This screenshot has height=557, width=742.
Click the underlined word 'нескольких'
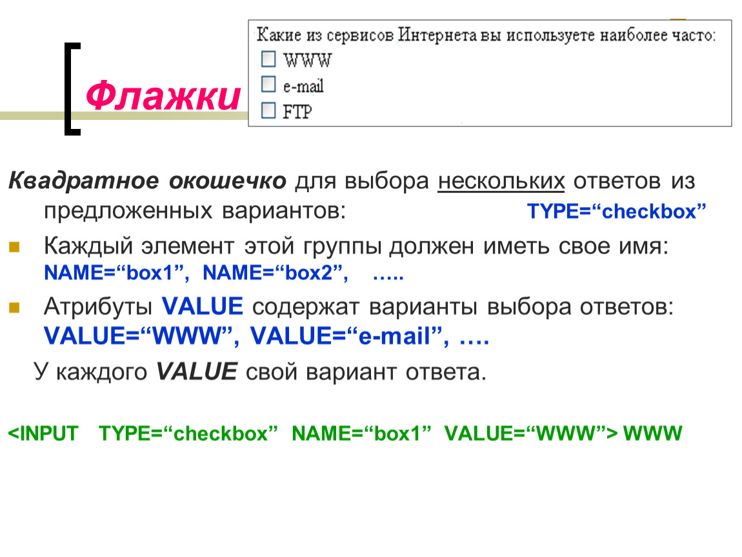click(501, 182)
